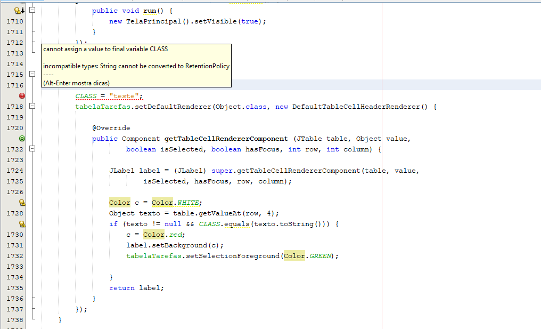
Task: Click 'hasFocus' parameter in the boolean declaration line
Action: (262, 149)
